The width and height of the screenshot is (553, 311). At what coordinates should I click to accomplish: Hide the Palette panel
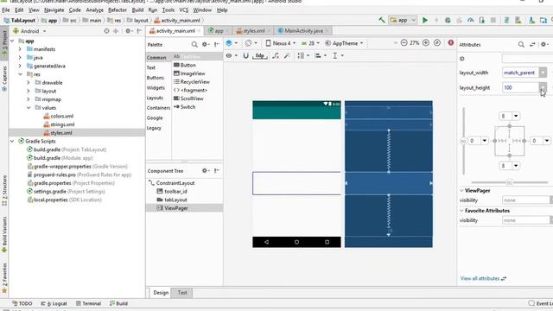click(x=217, y=44)
